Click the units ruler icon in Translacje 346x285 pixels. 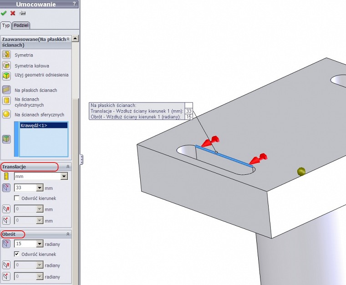click(x=6, y=176)
